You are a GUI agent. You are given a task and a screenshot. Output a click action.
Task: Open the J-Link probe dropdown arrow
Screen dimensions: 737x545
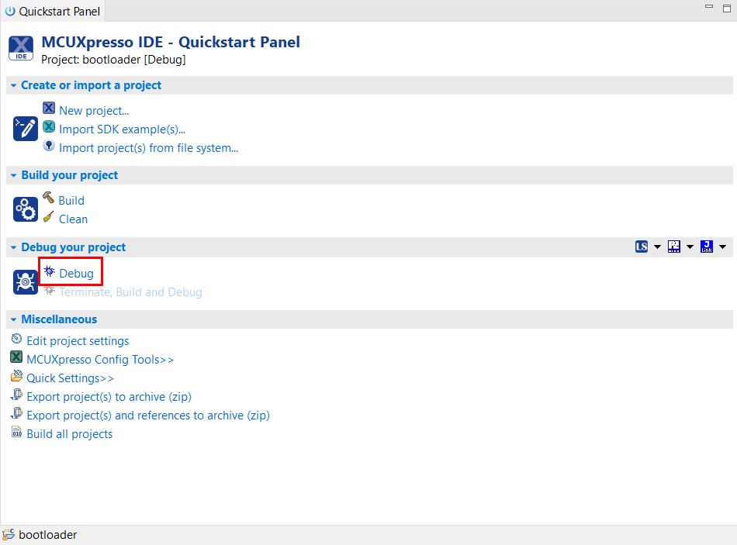[x=722, y=247]
